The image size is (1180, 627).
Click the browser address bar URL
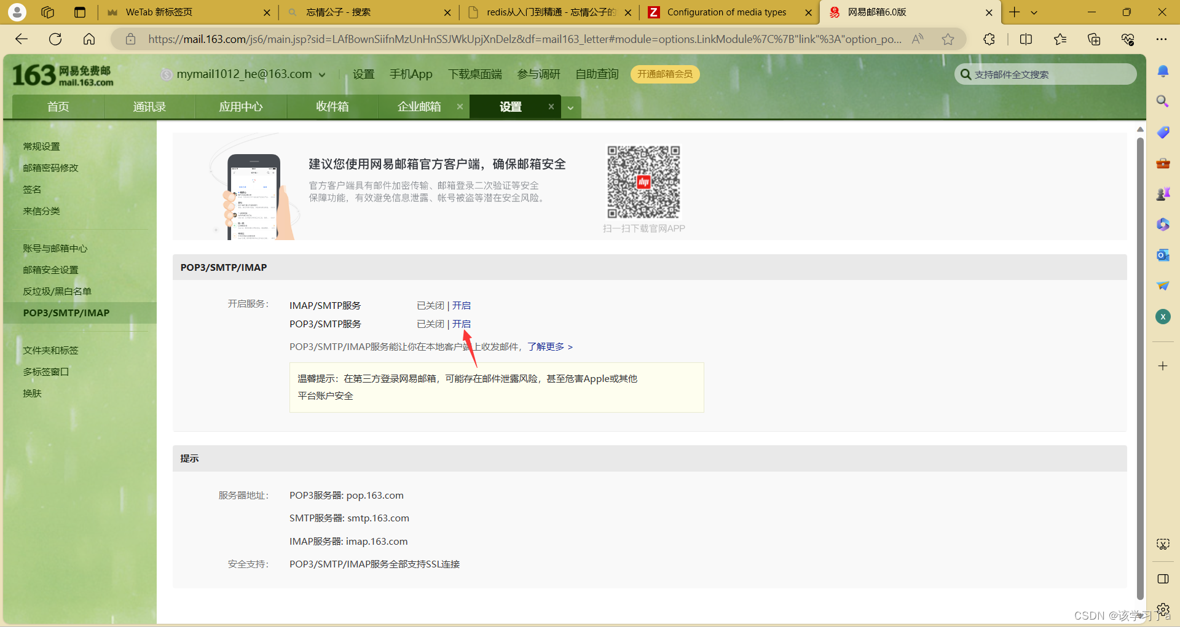click(x=524, y=39)
